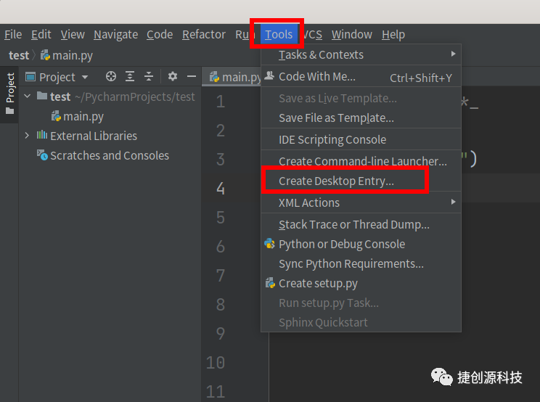Open the Window menu
The height and width of the screenshot is (402, 540).
pyautogui.click(x=351, y=34)
